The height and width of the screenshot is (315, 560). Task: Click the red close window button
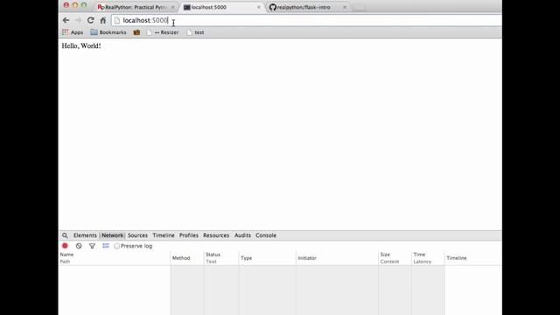click(66, 5)
